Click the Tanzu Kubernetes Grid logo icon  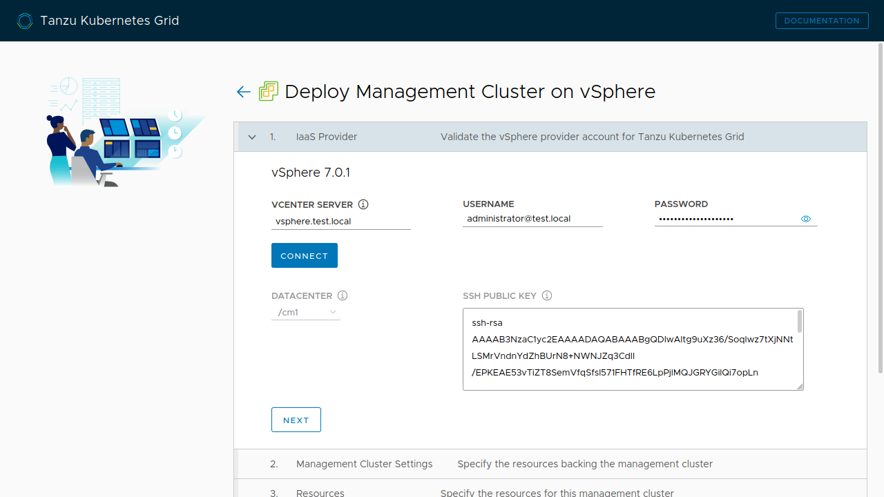click(25, 21)
